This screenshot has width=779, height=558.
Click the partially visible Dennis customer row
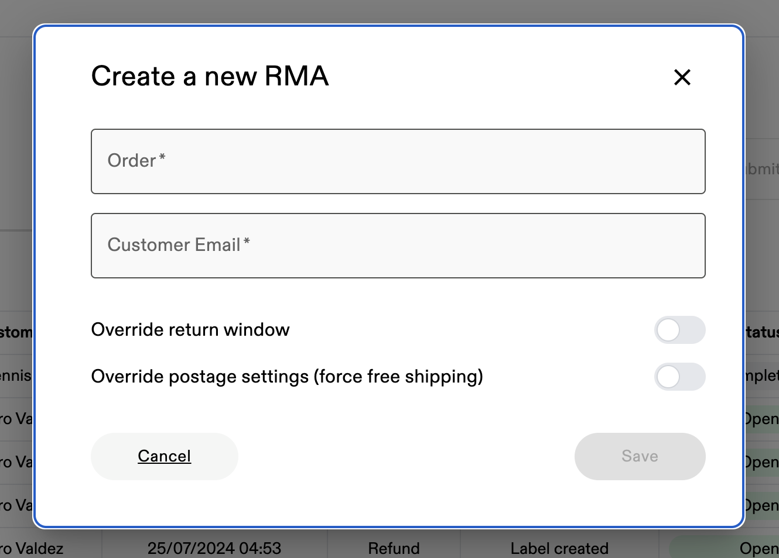coord(16,376)
